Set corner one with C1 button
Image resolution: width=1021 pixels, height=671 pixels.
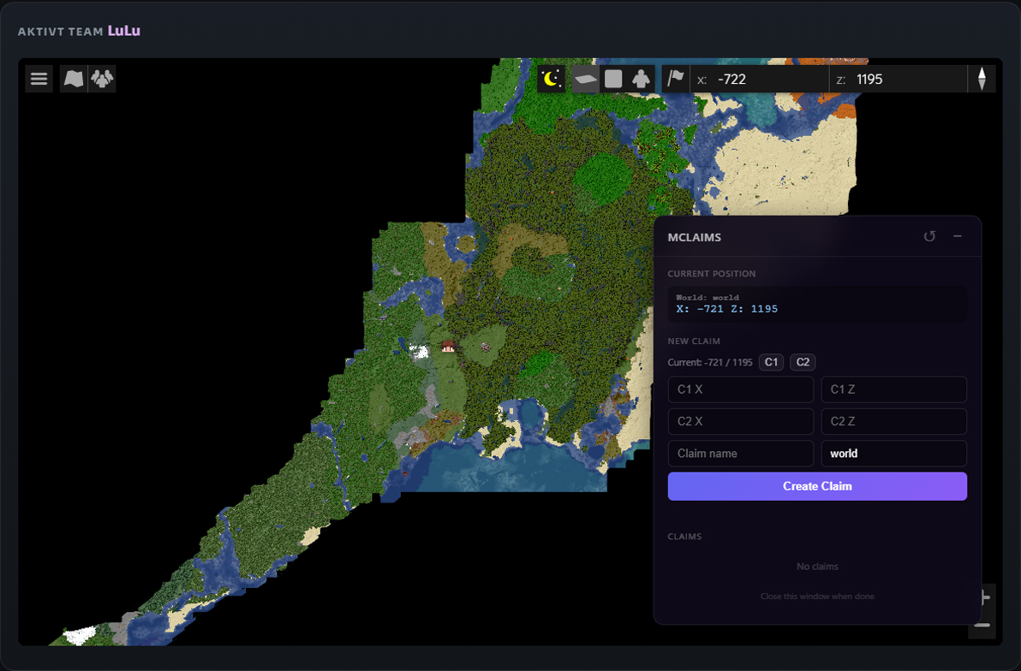coord(771,363)
